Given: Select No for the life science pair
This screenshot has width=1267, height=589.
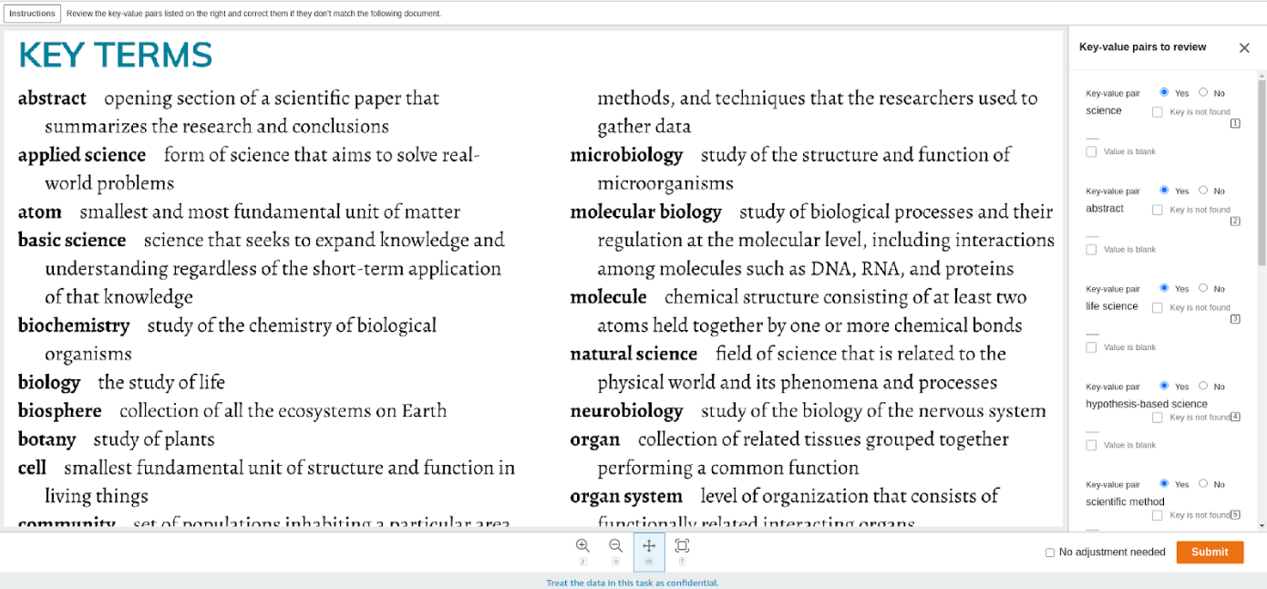Looking at the screenshot, I should [1203, 288].
